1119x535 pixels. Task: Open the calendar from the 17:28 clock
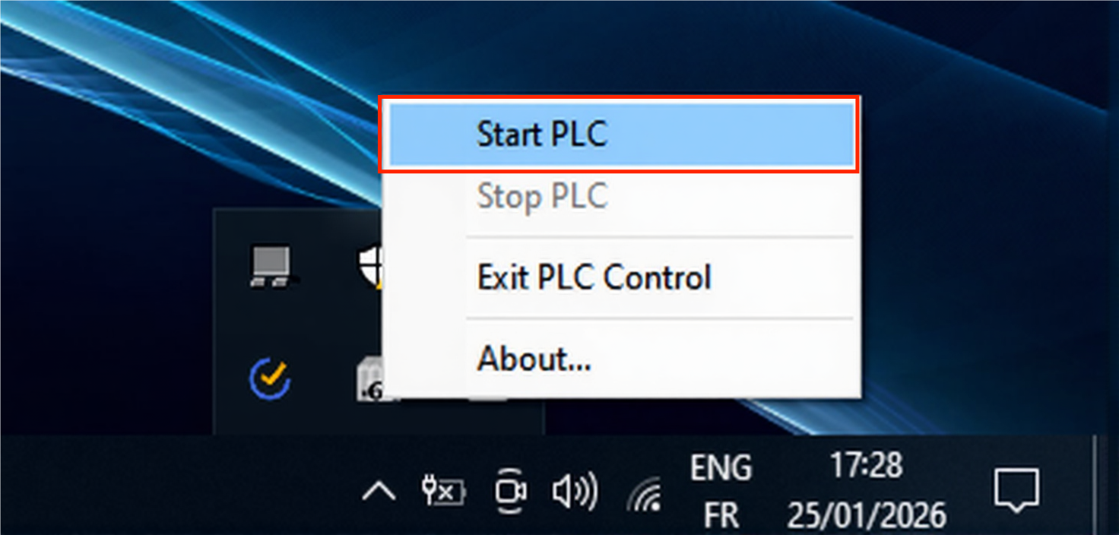866,490
